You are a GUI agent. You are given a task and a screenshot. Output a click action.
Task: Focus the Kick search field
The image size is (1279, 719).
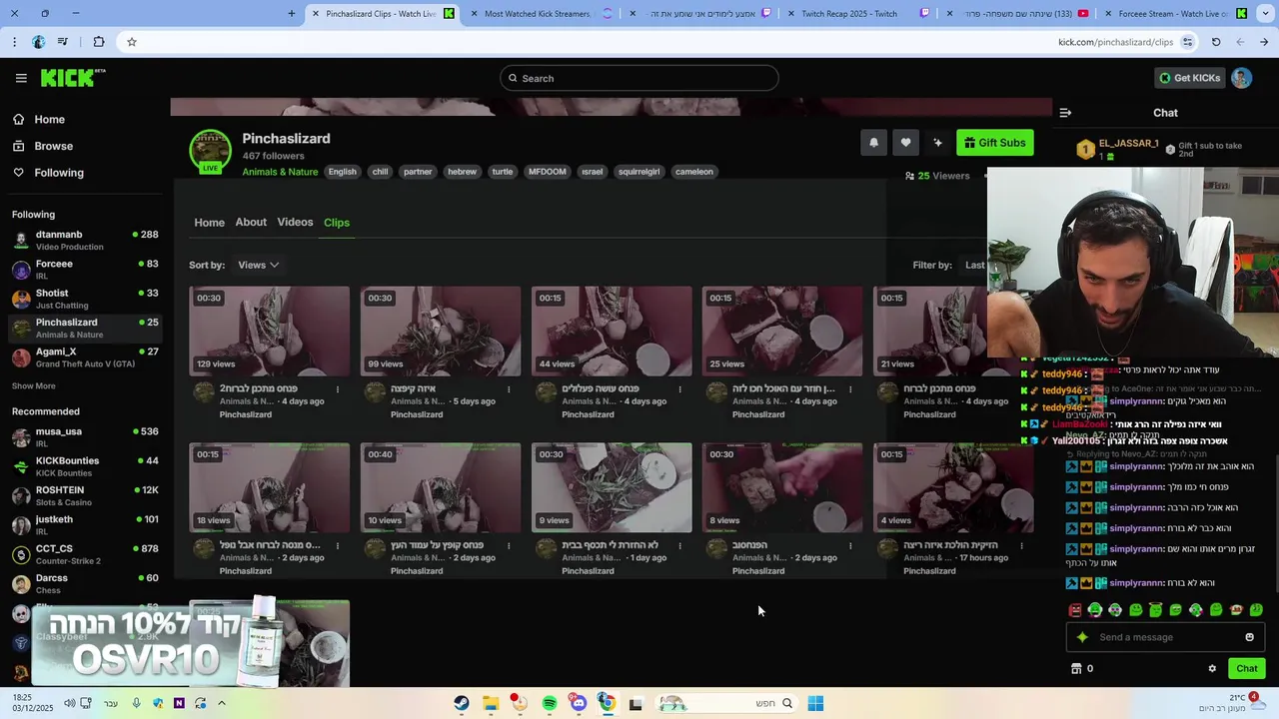point(639,78)
